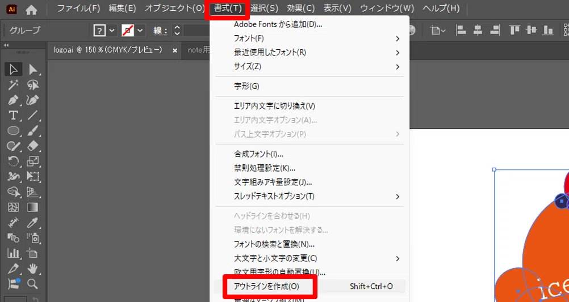Select the Mesh tool

[x=14, y=207]
